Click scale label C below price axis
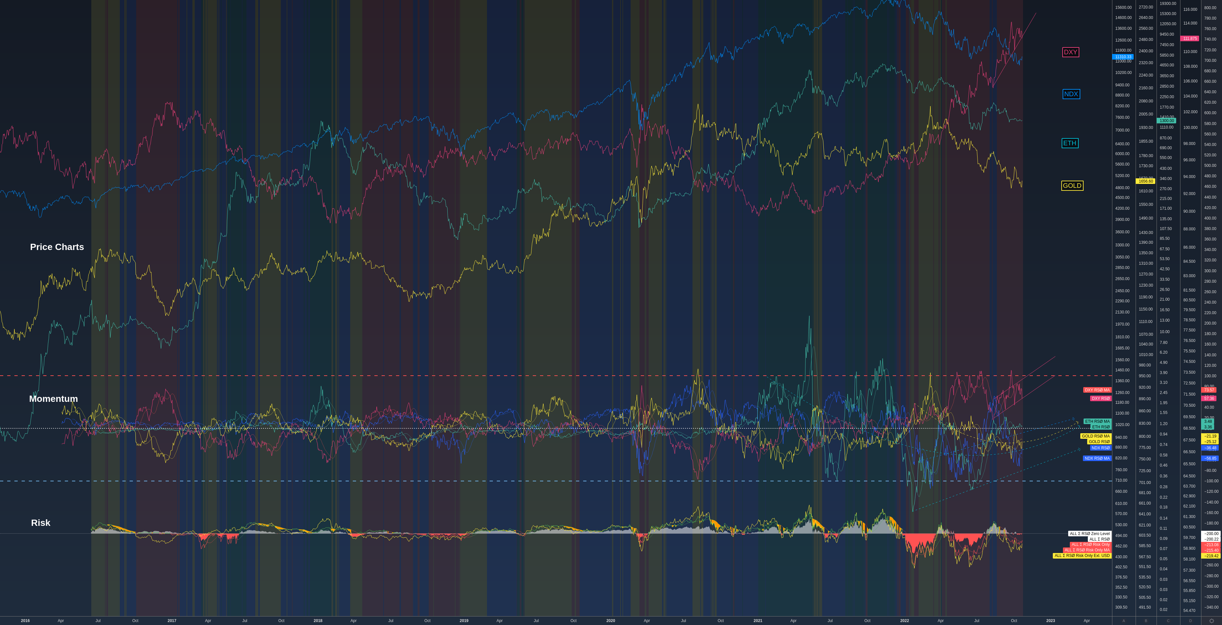This screenshot has height=625, width=1222. [1168, 620]
